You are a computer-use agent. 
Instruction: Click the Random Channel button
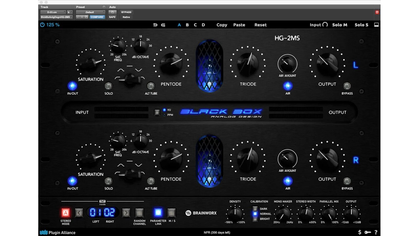(139, 212)
